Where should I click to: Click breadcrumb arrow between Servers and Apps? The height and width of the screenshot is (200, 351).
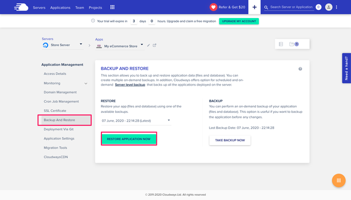tap(89, 45)
